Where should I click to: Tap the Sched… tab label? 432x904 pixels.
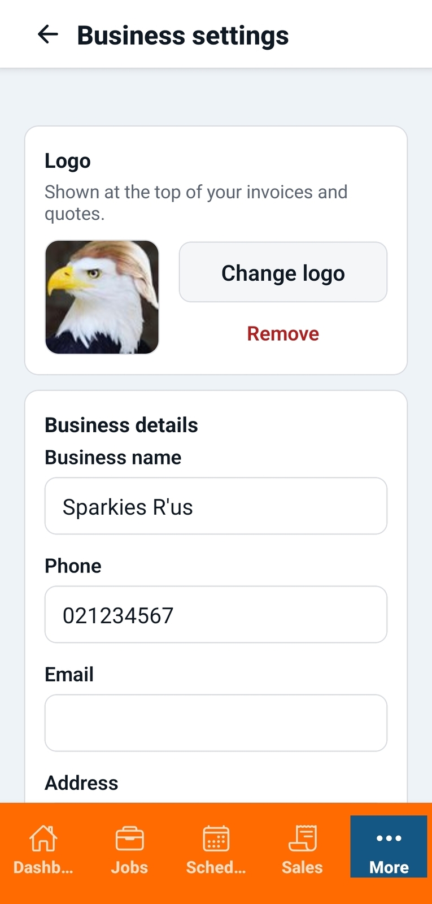pos(216,867)
